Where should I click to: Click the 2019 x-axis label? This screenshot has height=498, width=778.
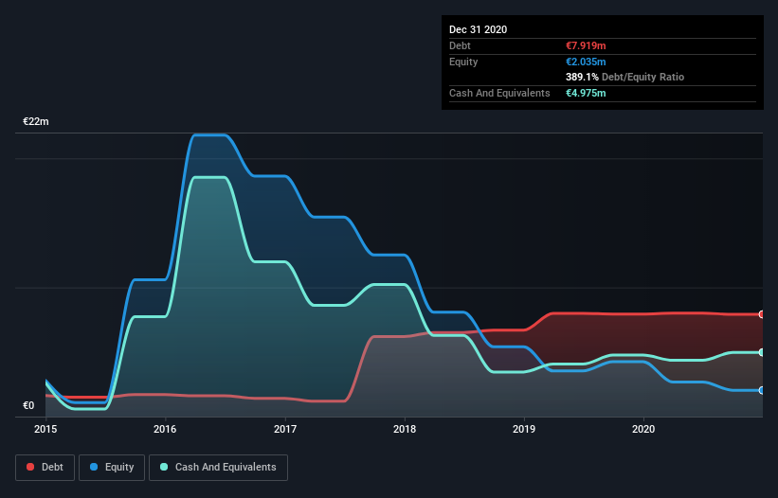(x=524, y=429)
